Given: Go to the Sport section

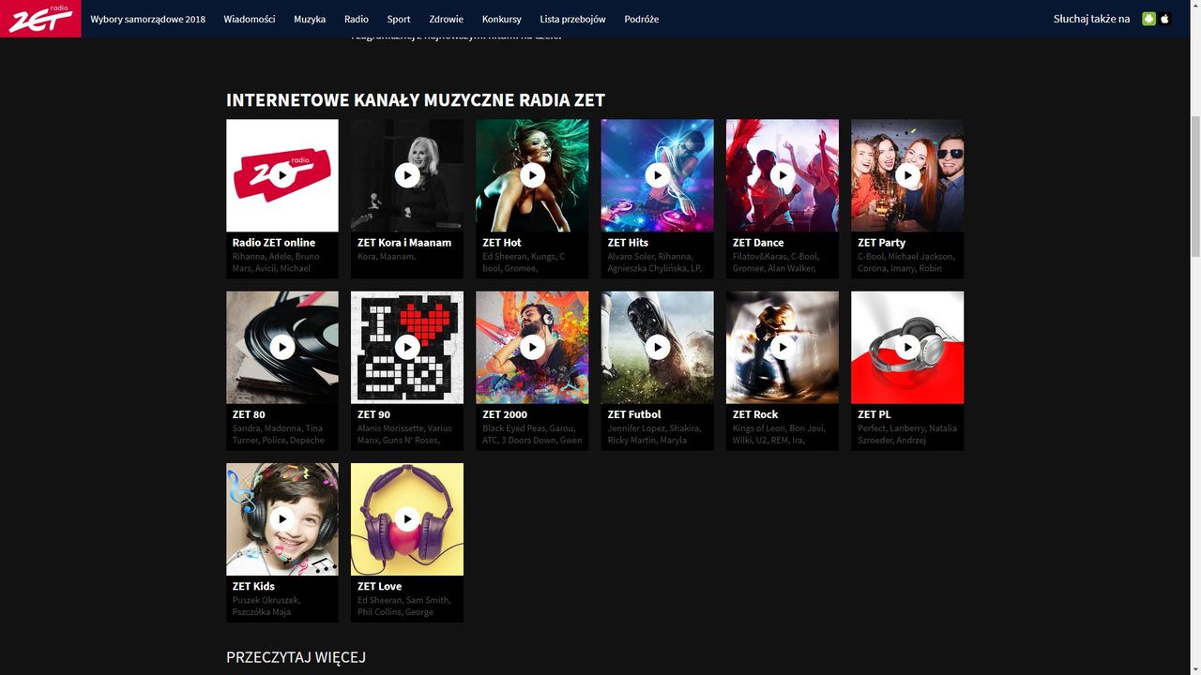Looking at the screenshot, I should 399,19.
